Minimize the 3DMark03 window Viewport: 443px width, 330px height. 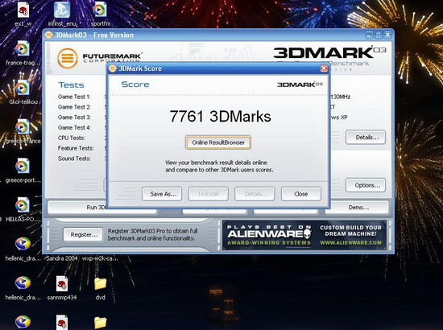(x=369, y=35)
